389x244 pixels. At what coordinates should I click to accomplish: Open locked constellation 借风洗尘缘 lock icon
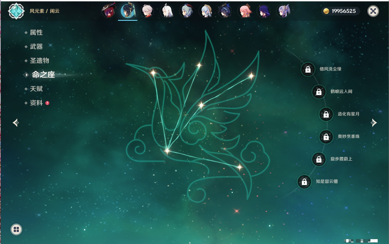308,69
